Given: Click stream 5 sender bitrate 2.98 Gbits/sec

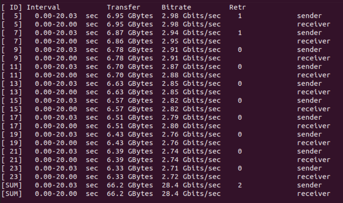Looking at the screenshot, I should point(191,16).
